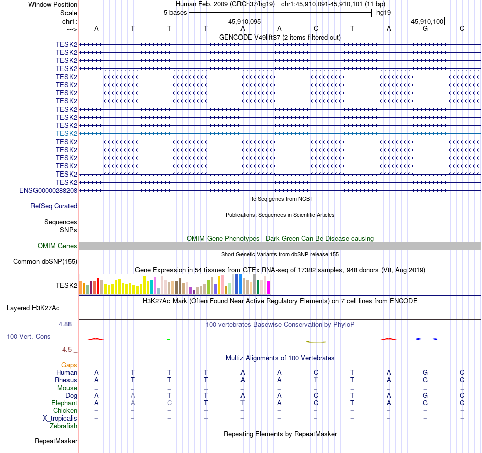
Task: Click the 45,910,095 coordinate marker
Action: coord(245,21)
